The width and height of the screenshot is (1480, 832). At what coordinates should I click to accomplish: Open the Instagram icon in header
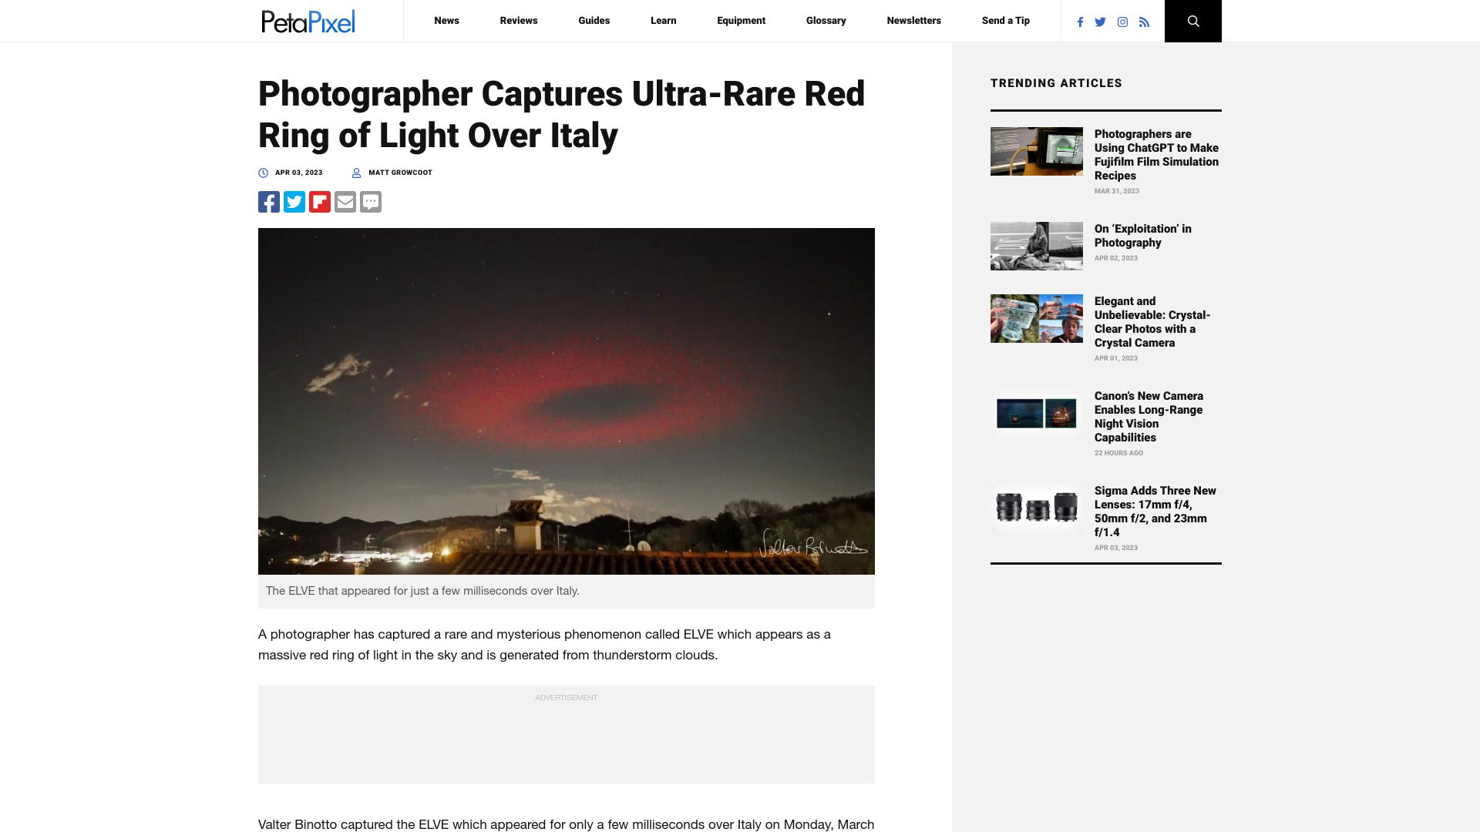[x=1122, y=22]
